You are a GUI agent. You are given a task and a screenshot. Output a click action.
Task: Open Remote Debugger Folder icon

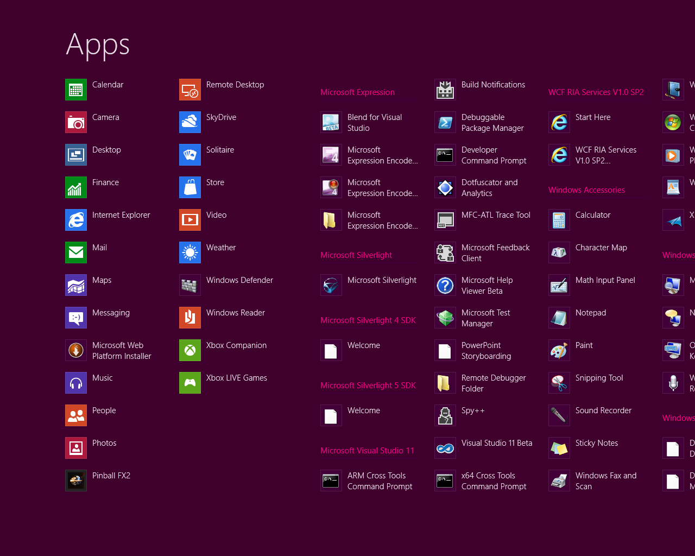(x=445, y=383)
